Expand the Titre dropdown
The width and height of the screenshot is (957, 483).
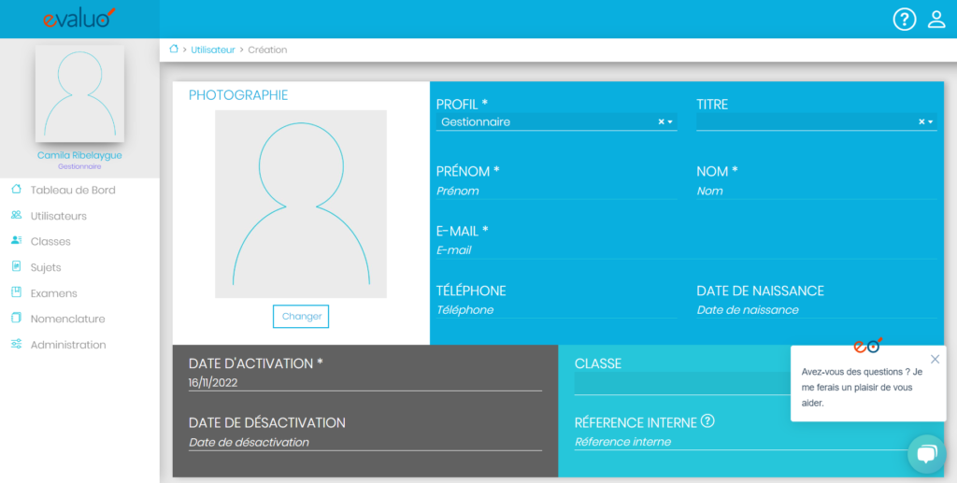(x=931, y=122)
